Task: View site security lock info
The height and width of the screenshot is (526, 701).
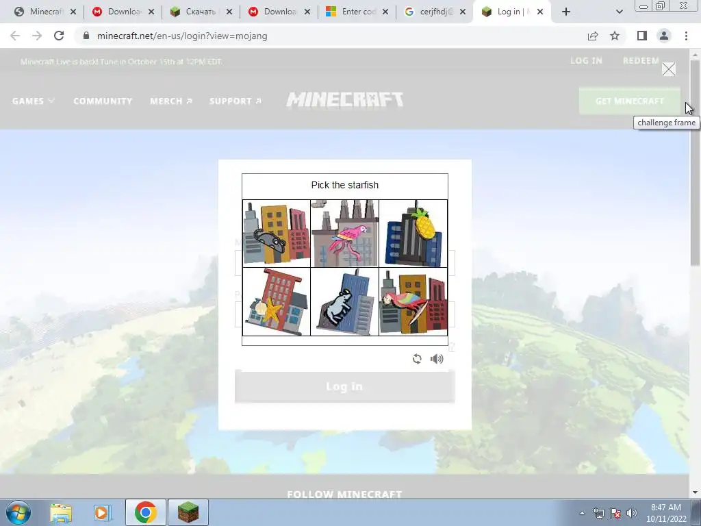Action: 86,36
